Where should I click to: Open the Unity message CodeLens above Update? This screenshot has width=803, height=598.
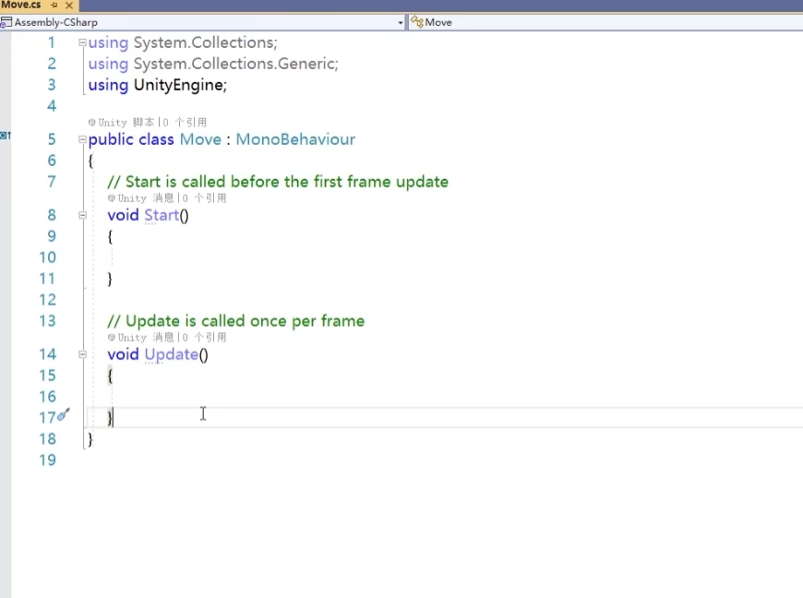point(167,338)
